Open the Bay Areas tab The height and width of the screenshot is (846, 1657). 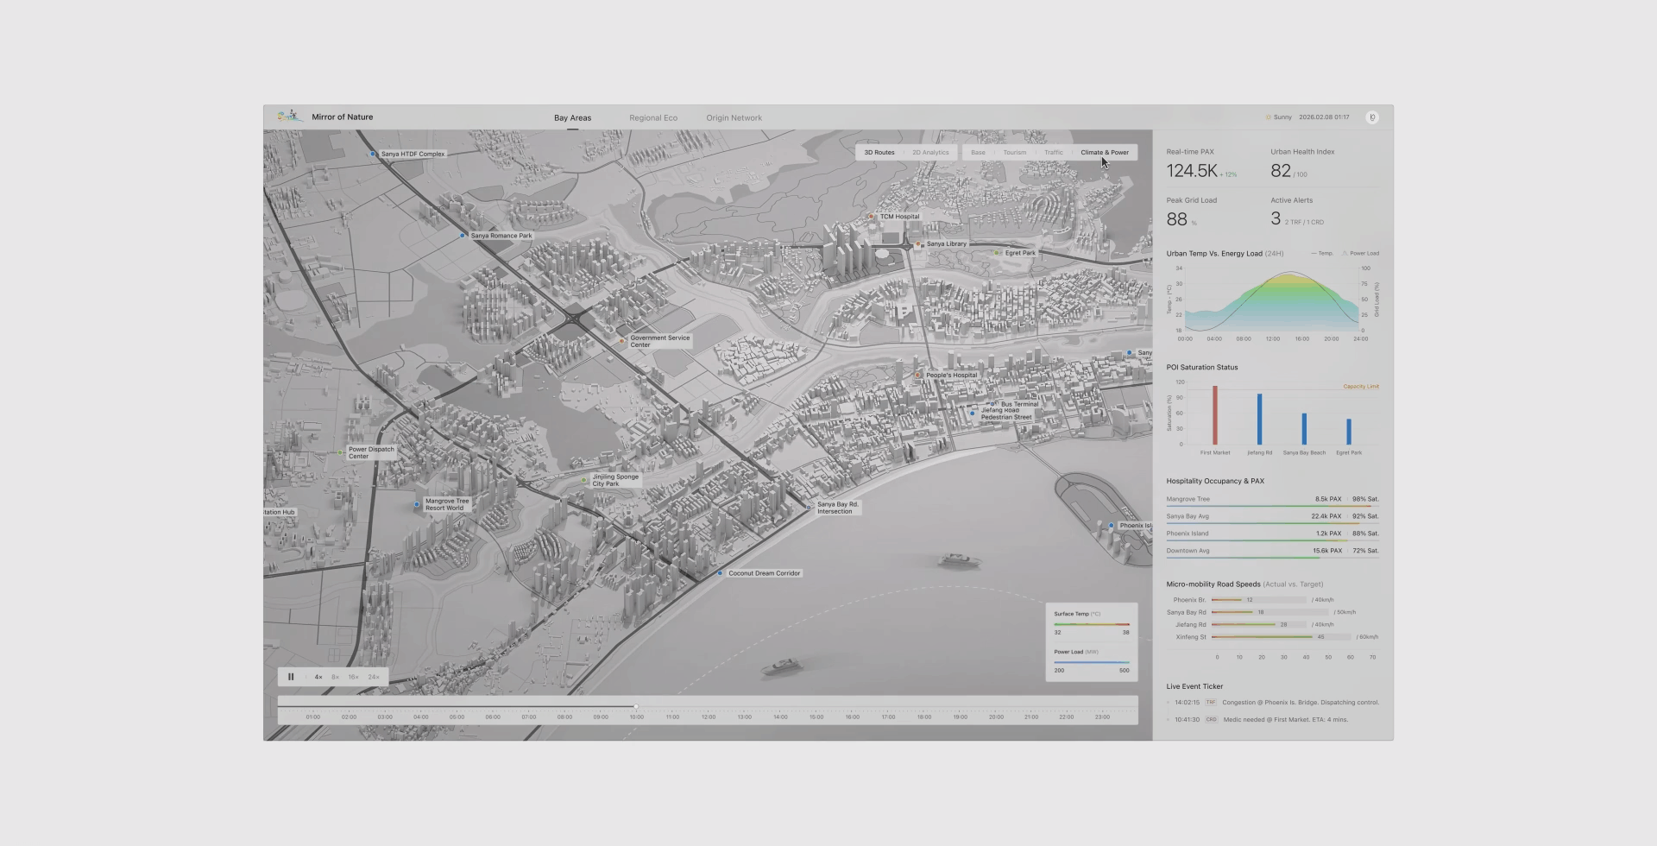click(x=573, y=118)
